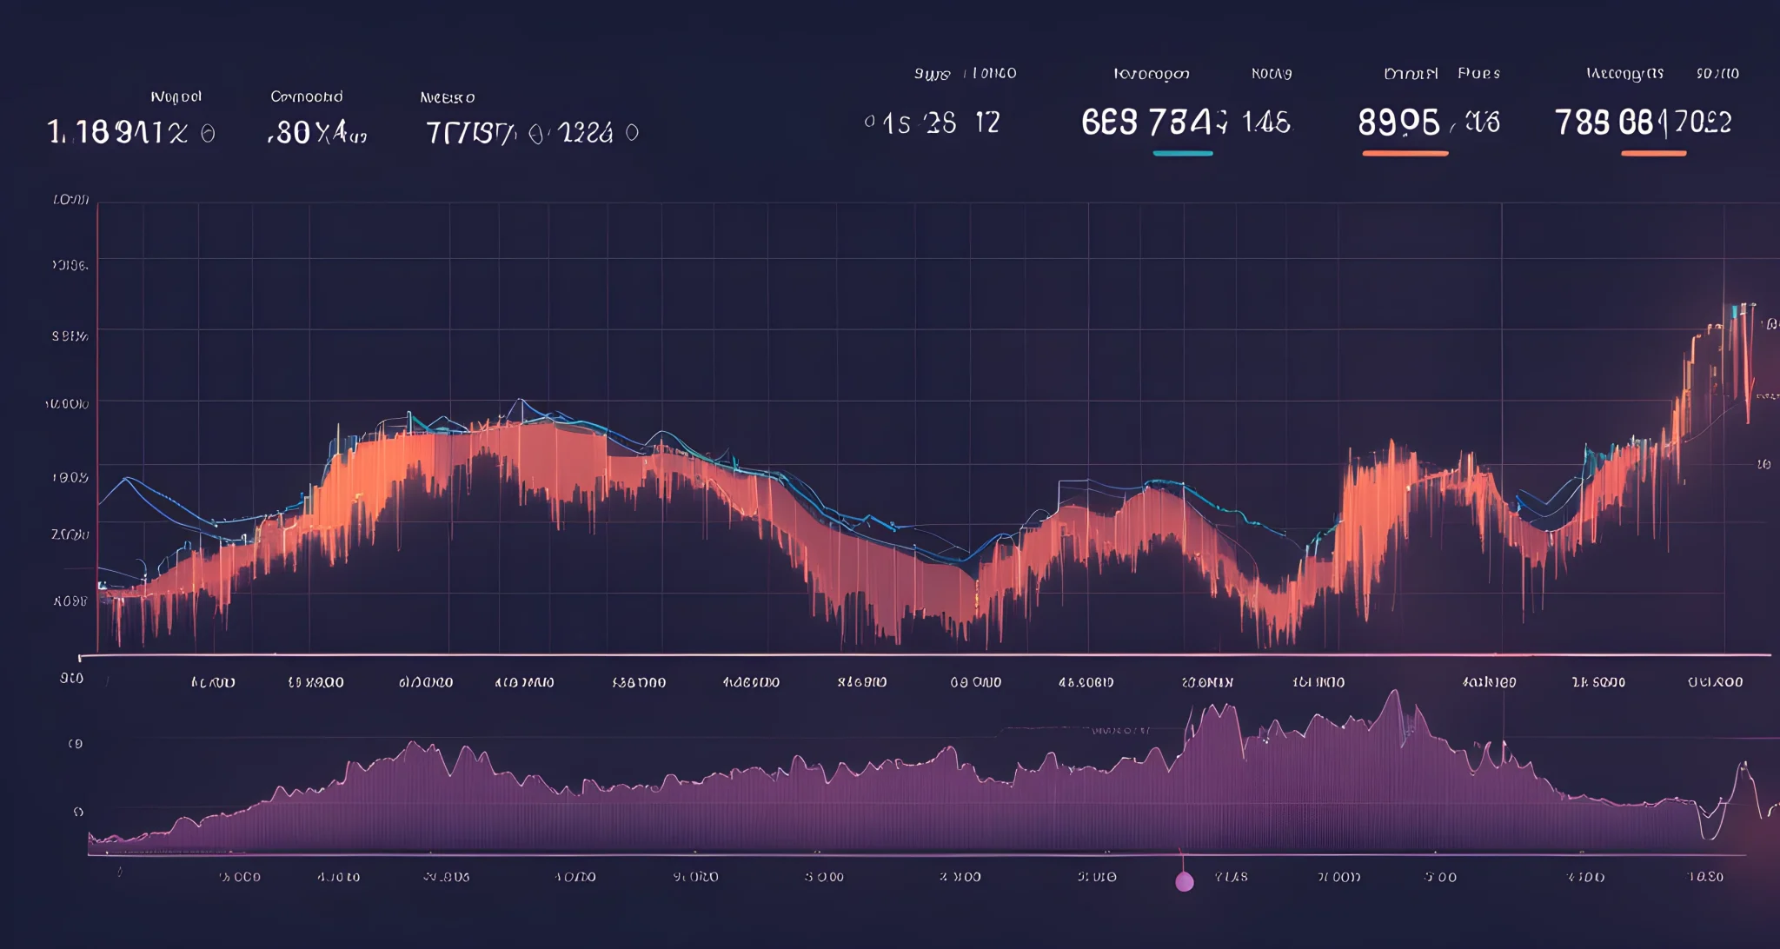Click the 'Flues' header label
The width and height of the screenshot is (1780, 949).
[1478, 74]
